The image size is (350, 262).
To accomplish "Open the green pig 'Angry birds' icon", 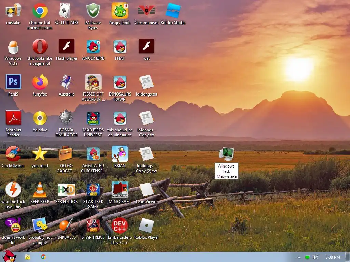I will [120, 11].
